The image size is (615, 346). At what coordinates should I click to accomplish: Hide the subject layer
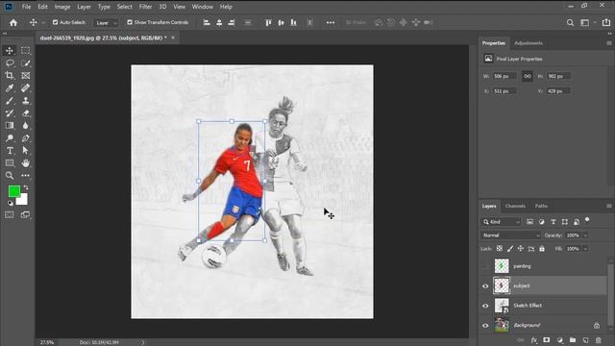click(x=485, y=286)
